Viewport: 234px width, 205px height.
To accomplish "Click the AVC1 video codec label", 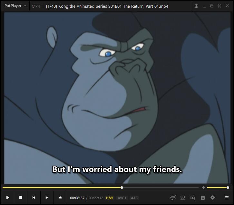I will click(x=122, y=198).
